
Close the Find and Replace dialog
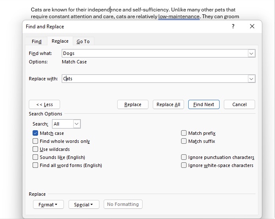pos(252,27)
